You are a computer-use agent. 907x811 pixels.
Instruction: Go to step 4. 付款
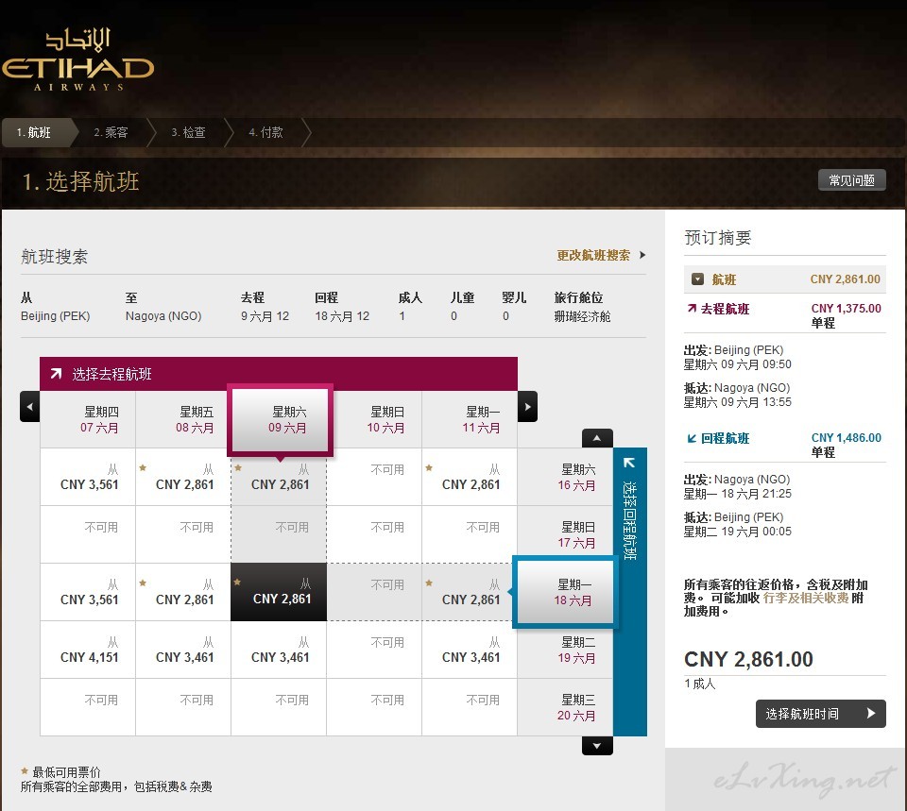tap(266, 132)
